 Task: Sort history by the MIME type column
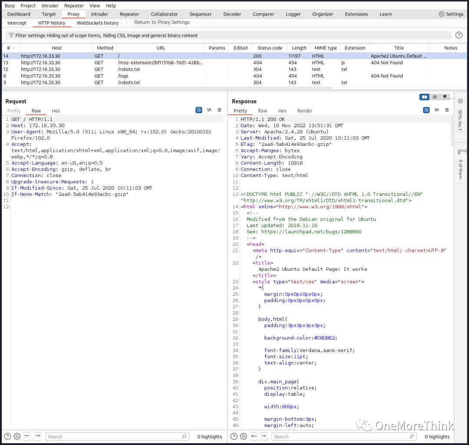coord(326,48)
